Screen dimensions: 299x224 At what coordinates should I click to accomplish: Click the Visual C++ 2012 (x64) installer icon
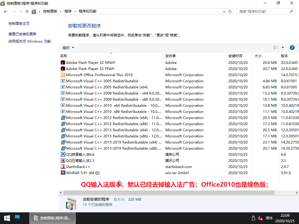[x=63, y=118]
